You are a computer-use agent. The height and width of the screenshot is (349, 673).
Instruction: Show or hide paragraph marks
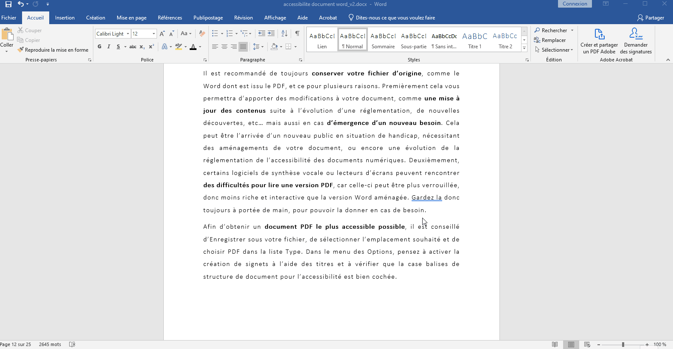coord(297,34)
